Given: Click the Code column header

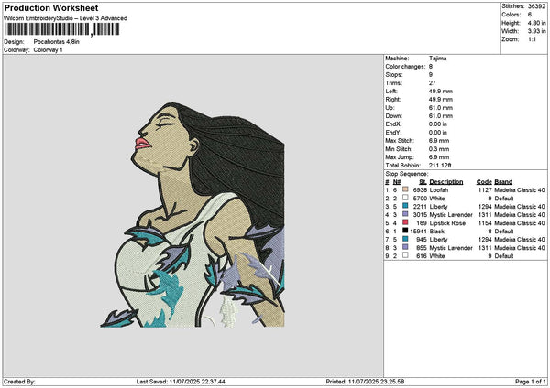Looking at the screenshot, I should click(x=484, y=181).
